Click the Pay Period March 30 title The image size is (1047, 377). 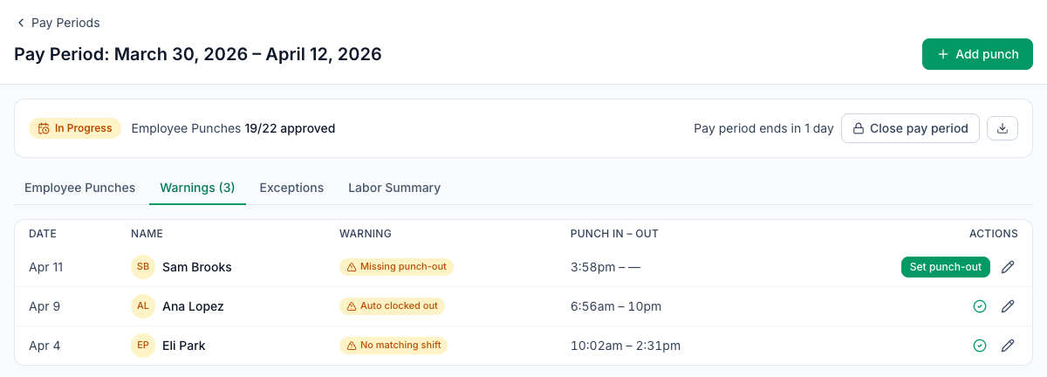pos(198,54)
